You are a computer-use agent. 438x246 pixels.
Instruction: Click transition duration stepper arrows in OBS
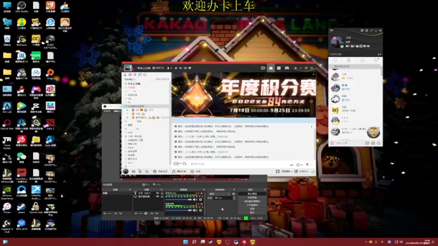[234, 198]
